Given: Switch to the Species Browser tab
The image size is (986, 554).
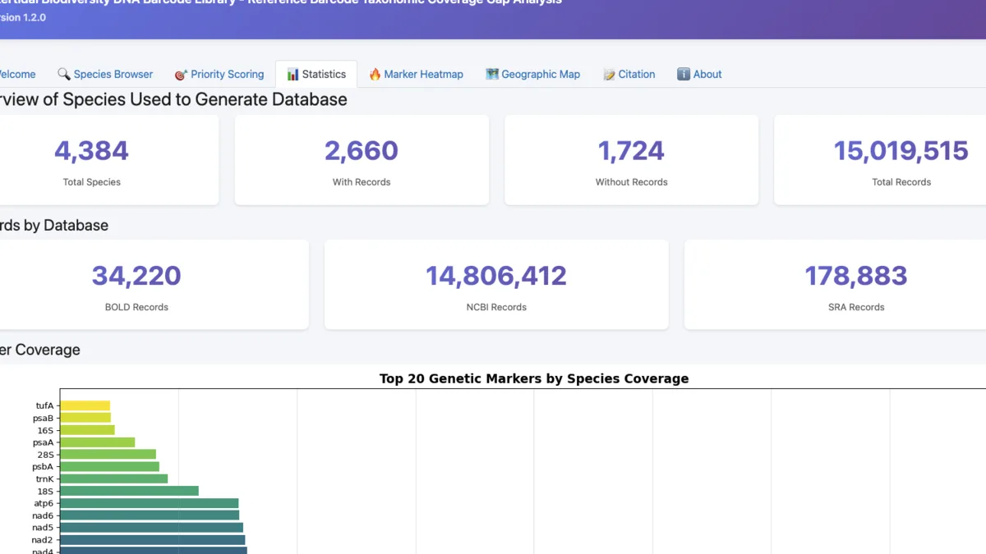Looking at the screenshot, I should coord(105,74).
